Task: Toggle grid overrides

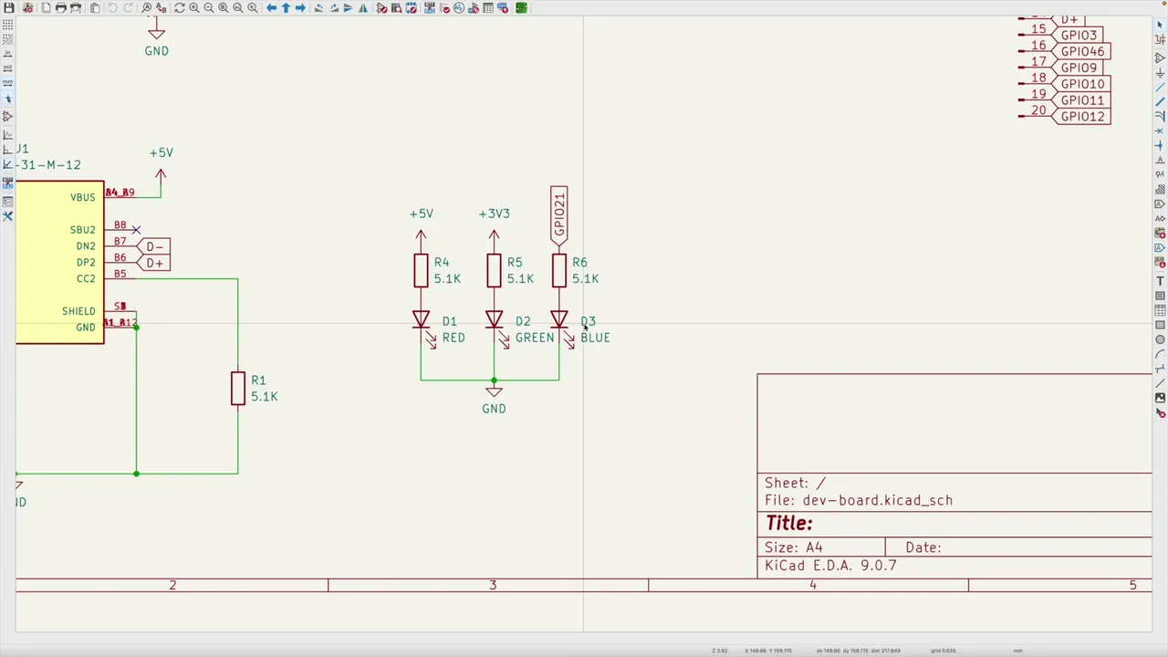Action: [x=8, y=38]
